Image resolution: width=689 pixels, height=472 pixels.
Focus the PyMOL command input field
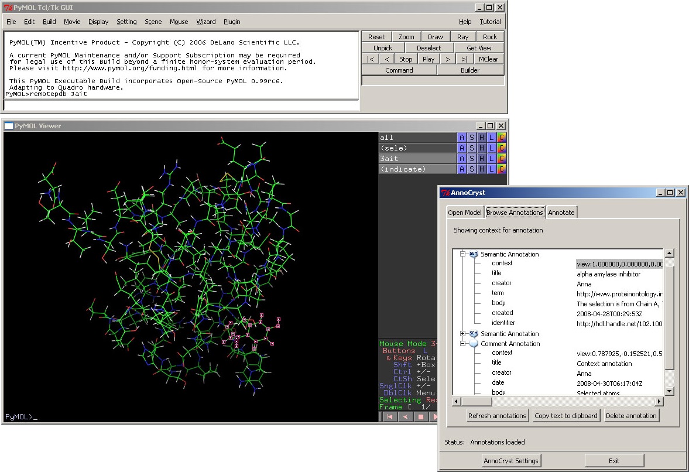(x=181, y=105)
